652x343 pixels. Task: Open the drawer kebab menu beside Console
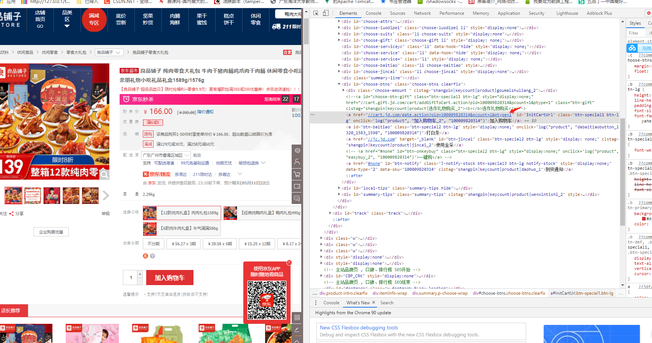(316, 302)
